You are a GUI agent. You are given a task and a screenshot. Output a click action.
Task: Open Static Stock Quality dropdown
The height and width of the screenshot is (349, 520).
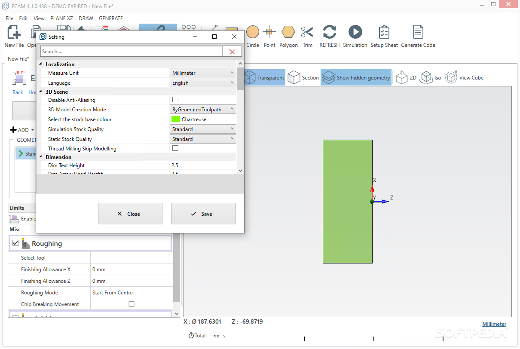tap(203, 139)
